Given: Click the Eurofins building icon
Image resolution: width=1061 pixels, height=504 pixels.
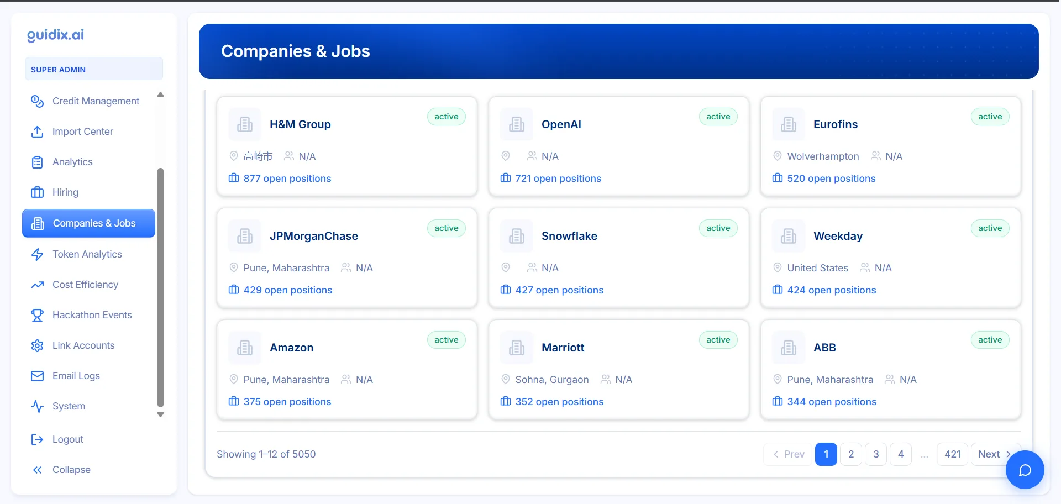Looking at the screenshot, I should pos(789,124).
